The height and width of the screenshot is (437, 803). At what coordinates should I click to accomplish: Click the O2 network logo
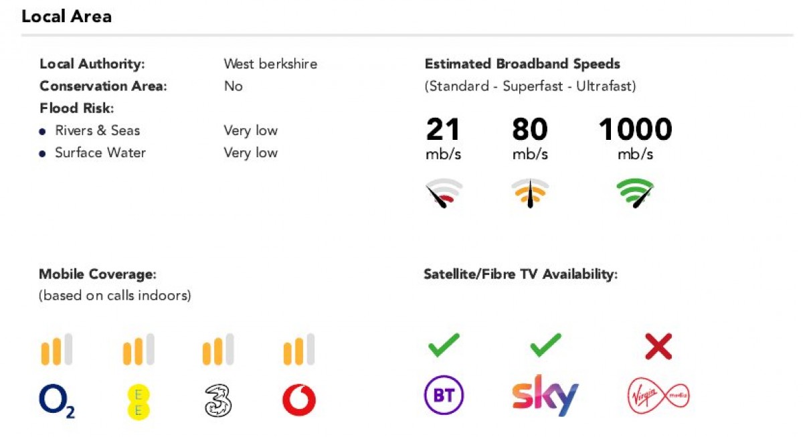click(57, 402)
